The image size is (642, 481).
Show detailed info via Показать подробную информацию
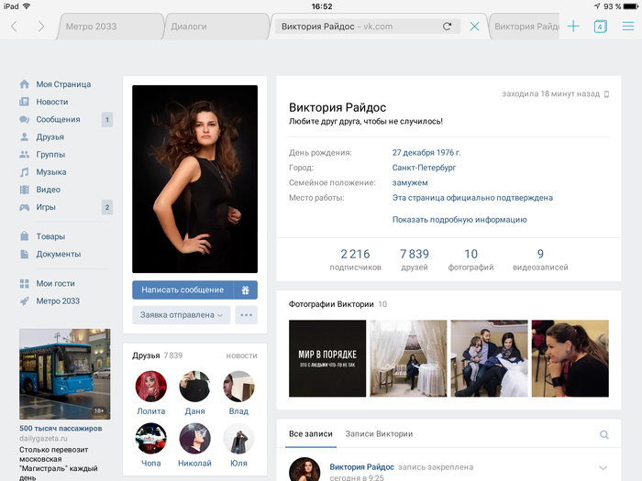pyautogui.click(x=459, y=220)
